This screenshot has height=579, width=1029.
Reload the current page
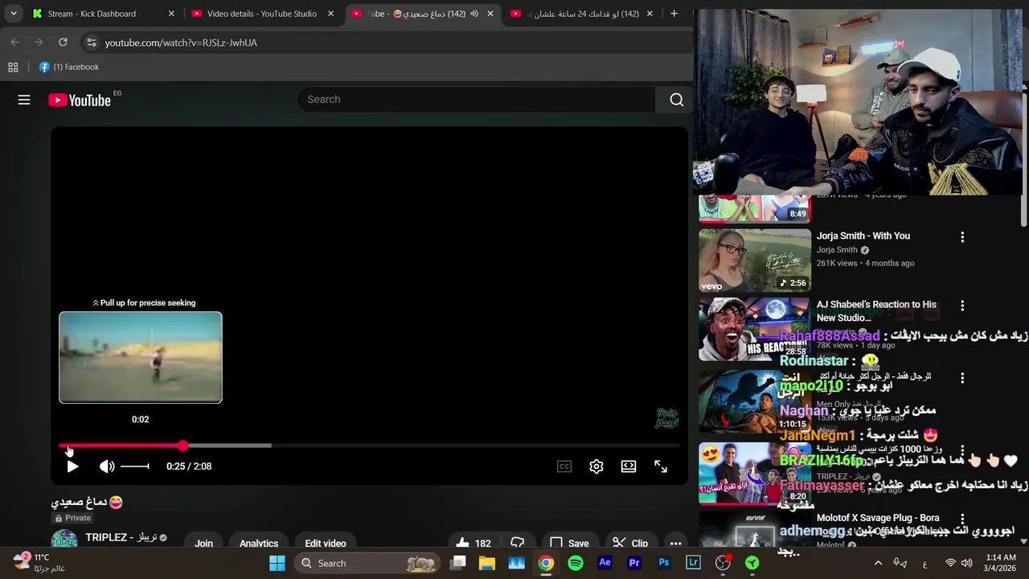tap(63, 43)
